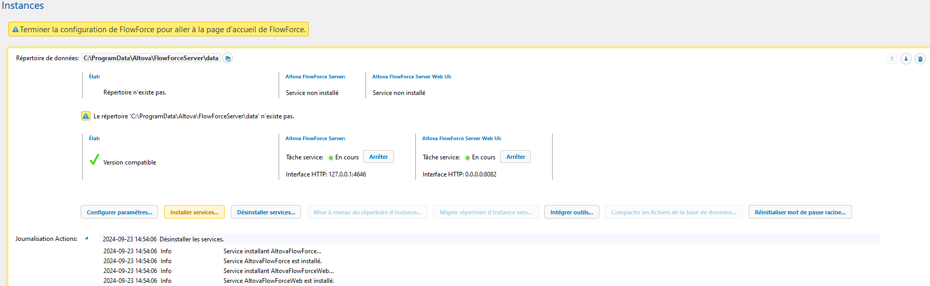Click the yellow warning triangle icon beside directory message

[x=86, y=116]
